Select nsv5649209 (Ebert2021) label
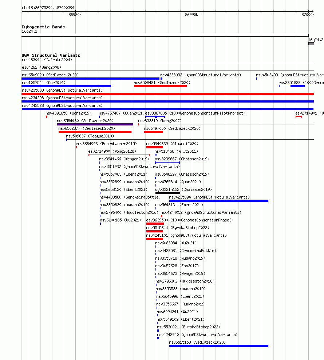 point(180,319)
